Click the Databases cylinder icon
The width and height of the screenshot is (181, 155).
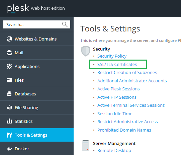point(9,94)
